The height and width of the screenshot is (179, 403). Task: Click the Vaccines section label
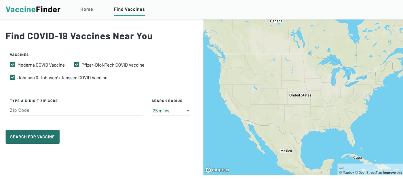tap(19, 55)
